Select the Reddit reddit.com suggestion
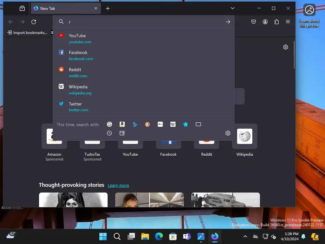 [x=144, y=73]
